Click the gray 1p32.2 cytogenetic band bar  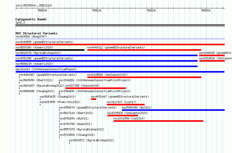click(x=120, y=25)
